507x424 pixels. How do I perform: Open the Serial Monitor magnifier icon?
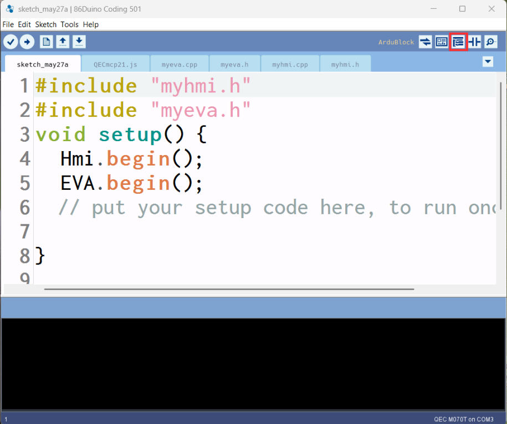tap(491, 42)
